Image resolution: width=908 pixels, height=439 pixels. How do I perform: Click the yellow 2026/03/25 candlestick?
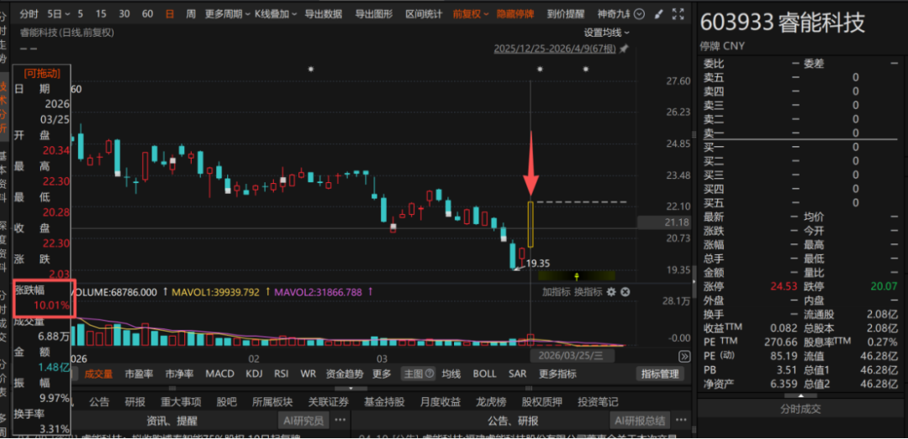tap(531, 224)
